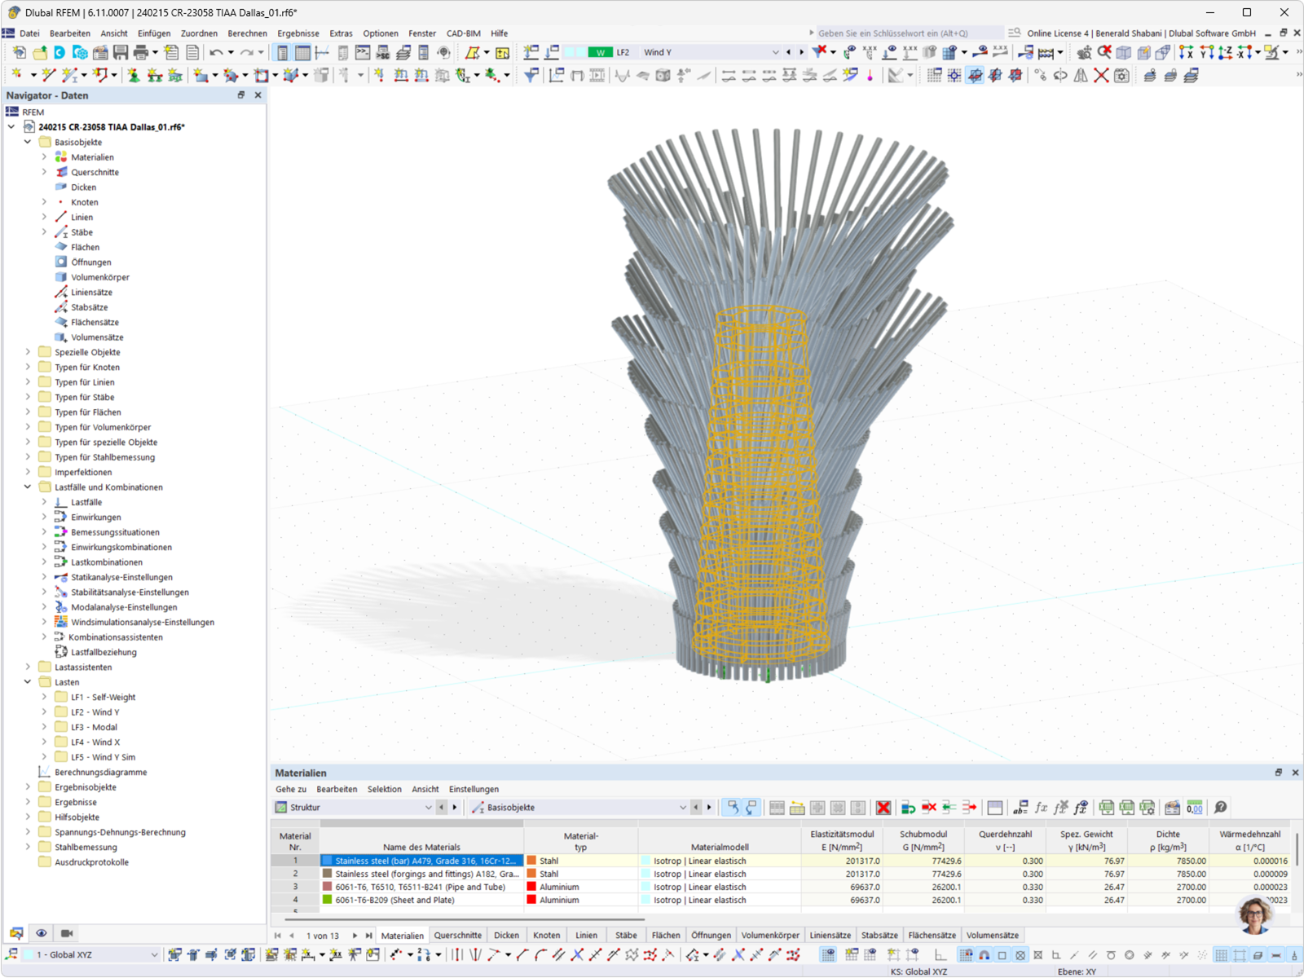This screenshot has width=1304, height=978.
Task: Click the Stäbe icon in the navigator
Action: [x=62, y=232]
